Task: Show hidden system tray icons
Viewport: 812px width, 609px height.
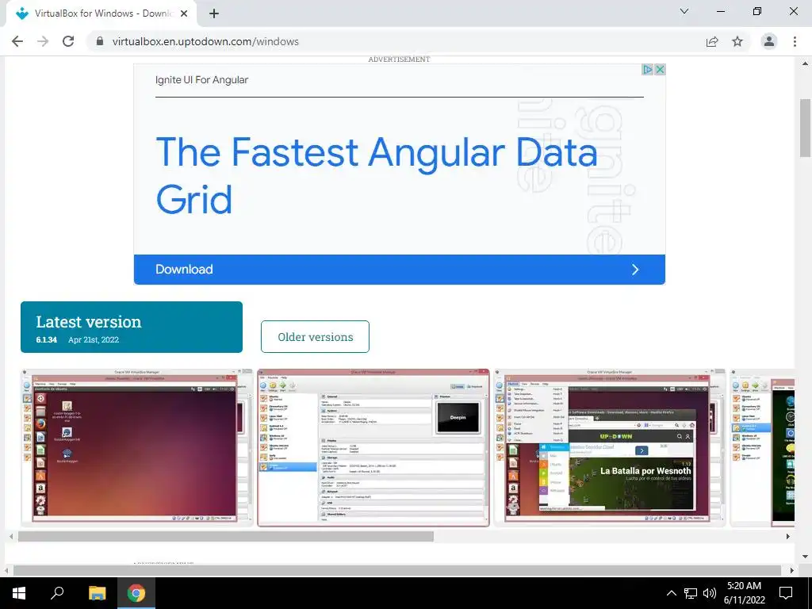Action: tap(671, 593)
